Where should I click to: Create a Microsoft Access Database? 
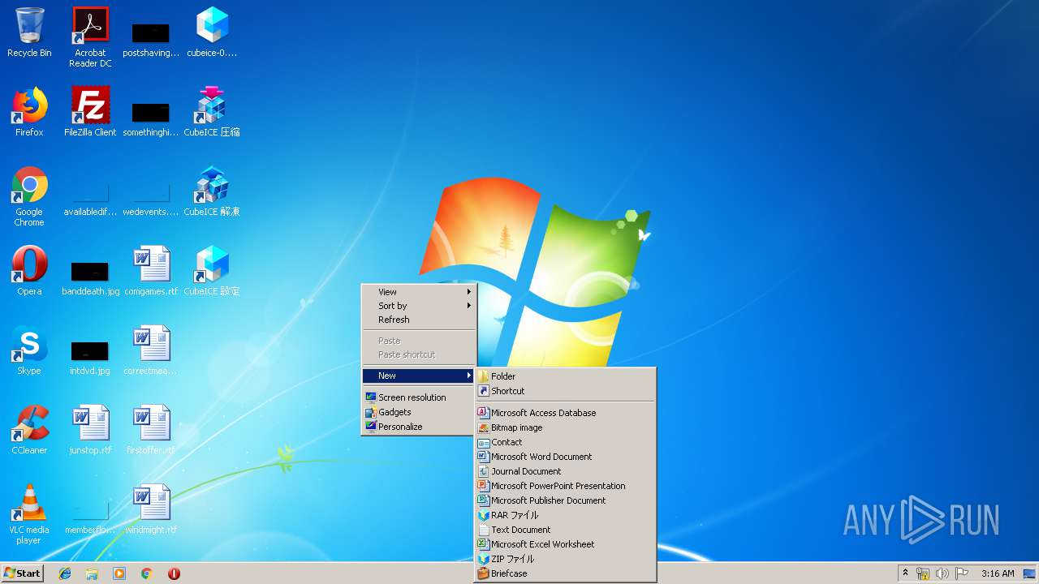[566, 413]
